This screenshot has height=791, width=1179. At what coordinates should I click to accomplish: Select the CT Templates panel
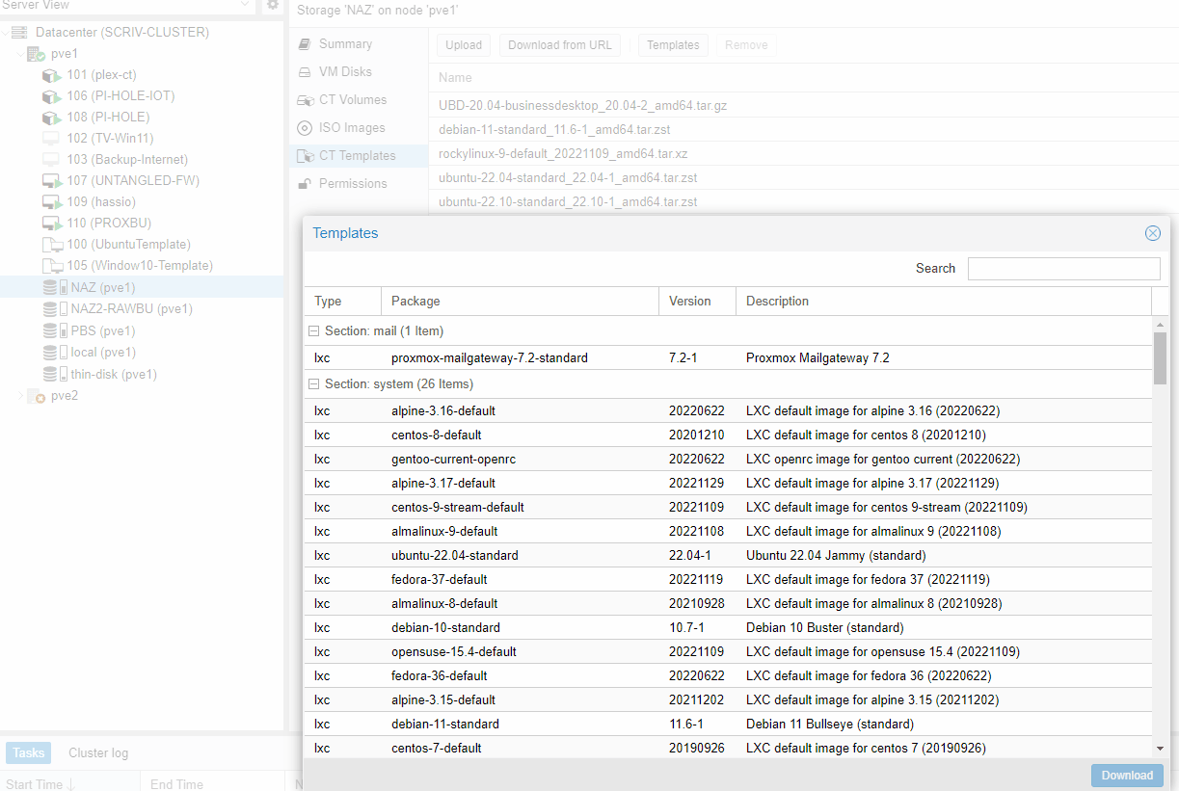tap(359, 156)
